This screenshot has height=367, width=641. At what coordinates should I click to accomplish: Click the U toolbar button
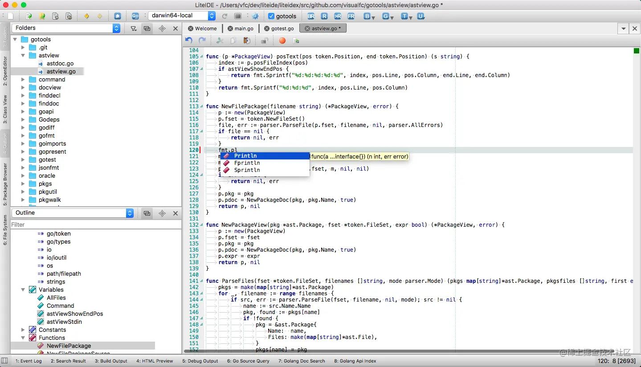pyautogui.click(x=421, y=16)
